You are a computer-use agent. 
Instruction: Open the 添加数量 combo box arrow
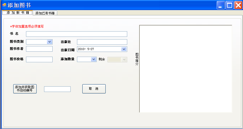click(93, 59)
